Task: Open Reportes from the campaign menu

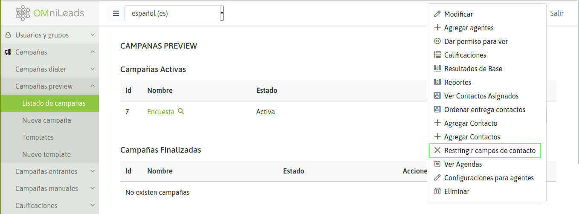Action: point(457,82)
